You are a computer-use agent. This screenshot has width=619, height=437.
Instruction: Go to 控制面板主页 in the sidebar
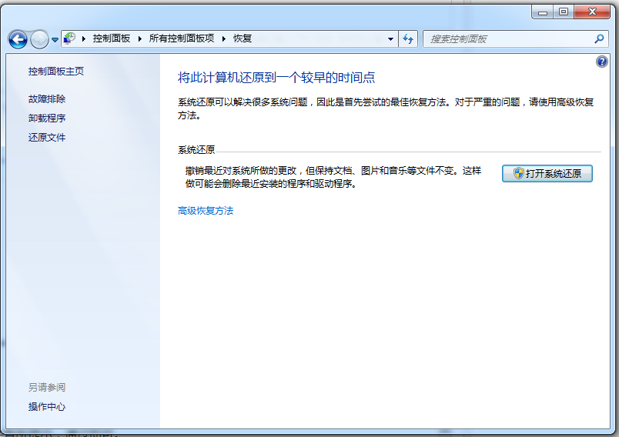[56, 72]
